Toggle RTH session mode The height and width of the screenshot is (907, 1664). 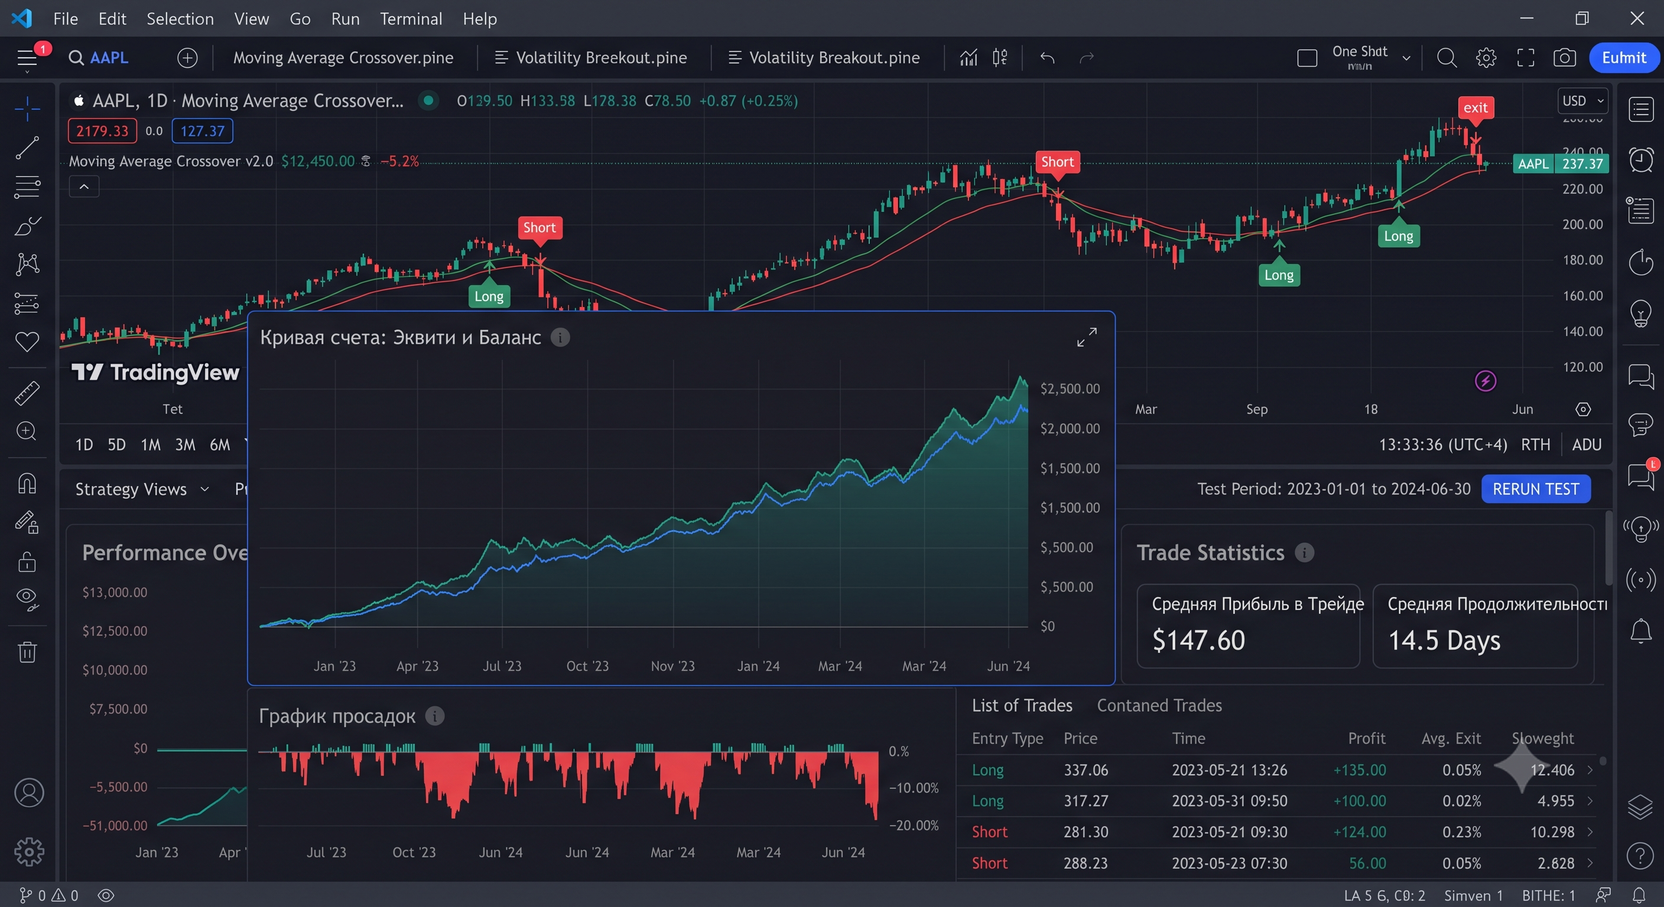1535,445
